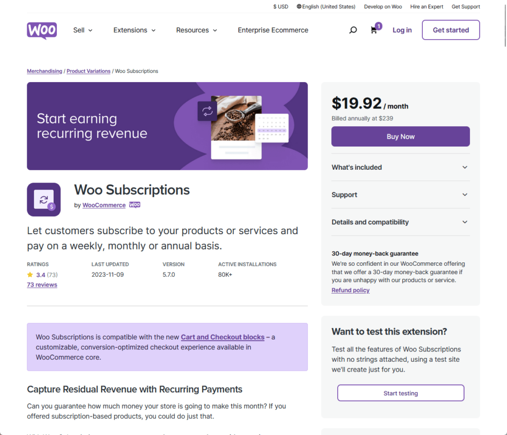The height and width of the screenshot is (435, 507).
Task: Click the Woo logo in header
Action: click(x=42, y=30)
